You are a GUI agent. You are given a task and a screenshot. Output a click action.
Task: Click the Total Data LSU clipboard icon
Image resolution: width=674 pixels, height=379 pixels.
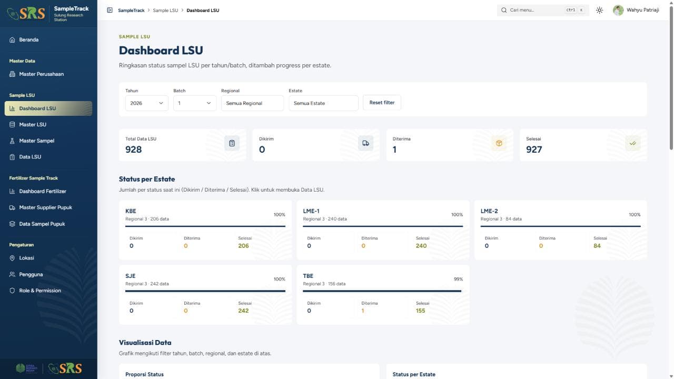[232, 143]
